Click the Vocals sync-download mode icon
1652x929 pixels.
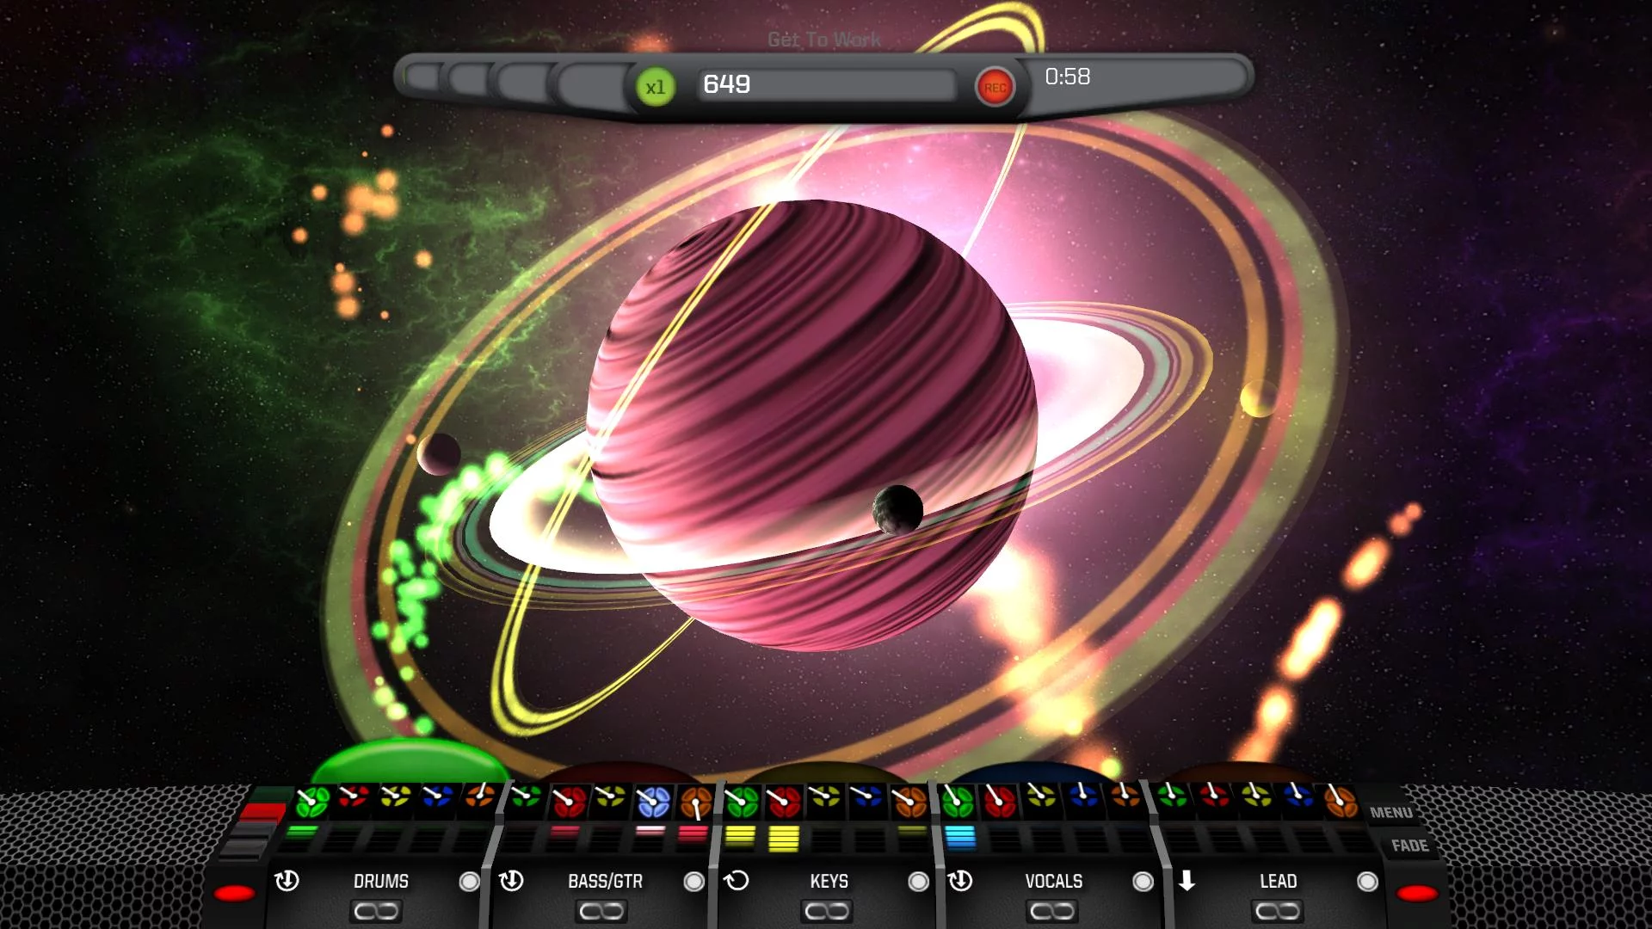click(x=960, y=881)
